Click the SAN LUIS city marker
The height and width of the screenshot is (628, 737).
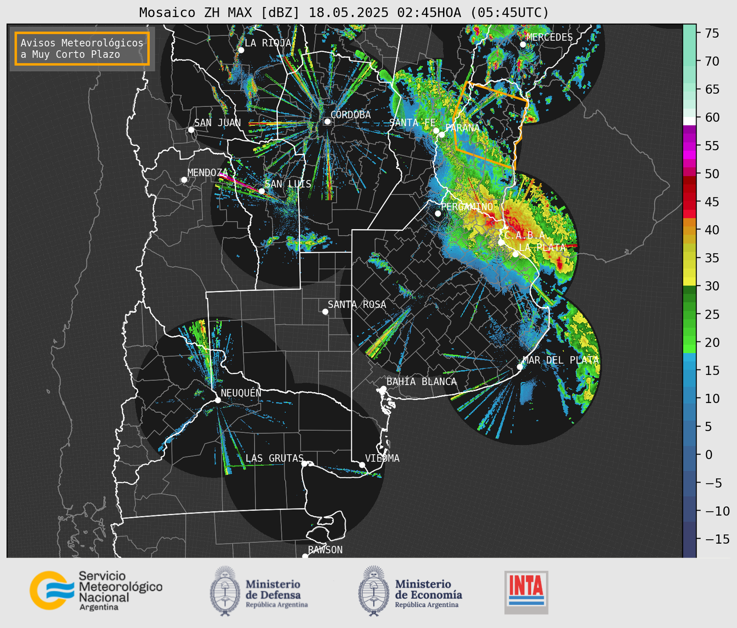click(262, 191)
